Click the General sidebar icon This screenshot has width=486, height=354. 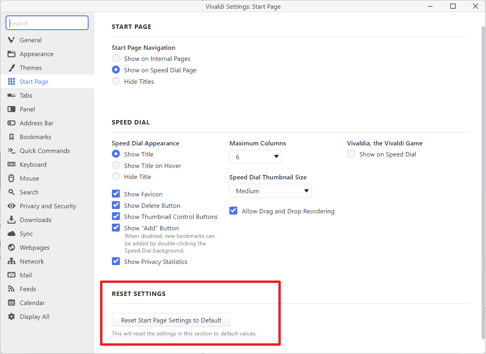click(x=11, y=40)
